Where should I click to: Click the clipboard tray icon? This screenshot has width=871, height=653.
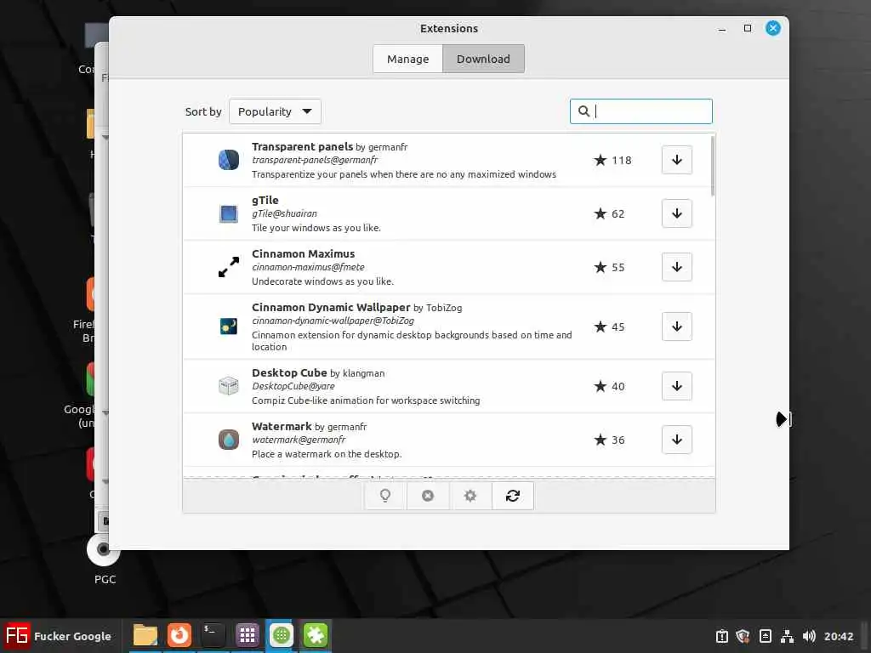pos(721,636)
